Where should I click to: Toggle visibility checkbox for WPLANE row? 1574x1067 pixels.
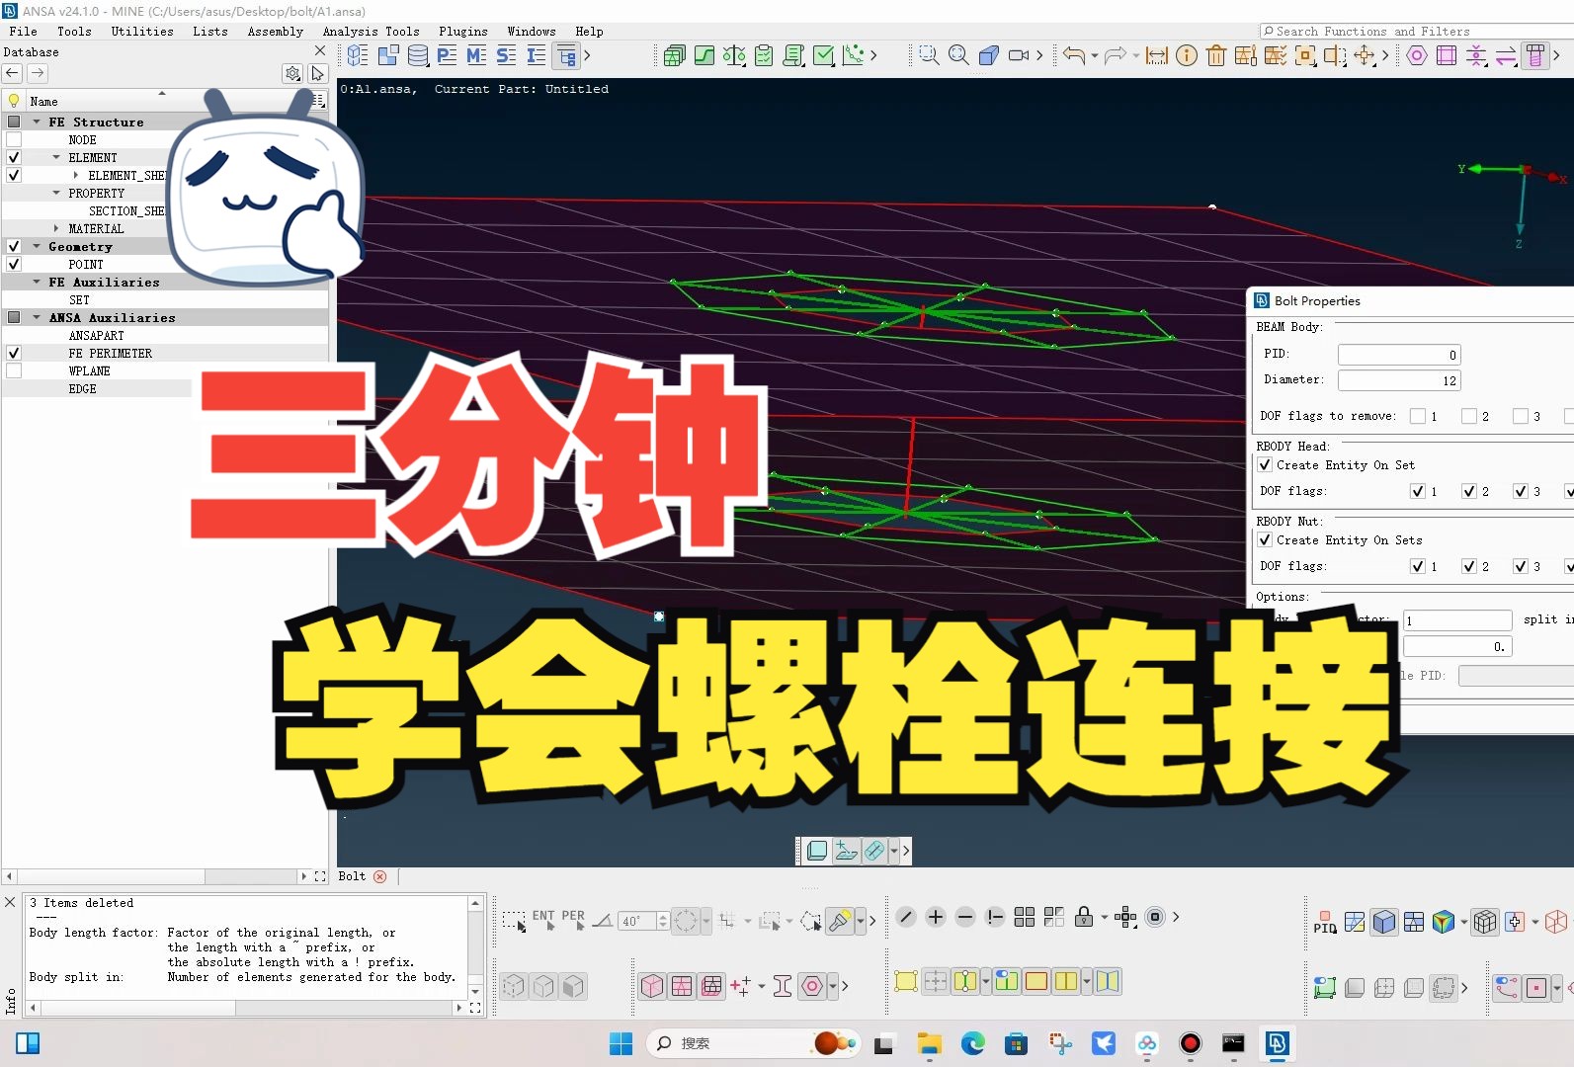coord(14,370)
